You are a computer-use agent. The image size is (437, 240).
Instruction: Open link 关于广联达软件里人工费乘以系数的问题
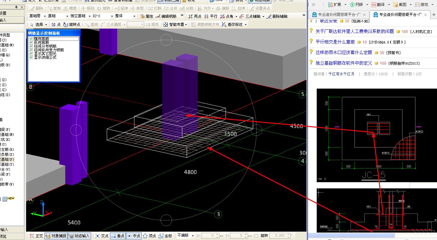tap(355, 31)
